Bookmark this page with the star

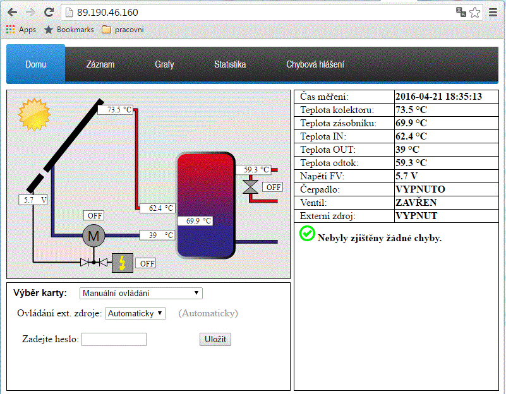[x=474, y=13]
